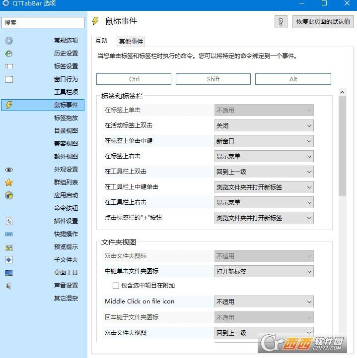The width and height of the screenshot is (357, 358).
Task: Switch to the 其他事件 tab
Action: pos(131,41)
